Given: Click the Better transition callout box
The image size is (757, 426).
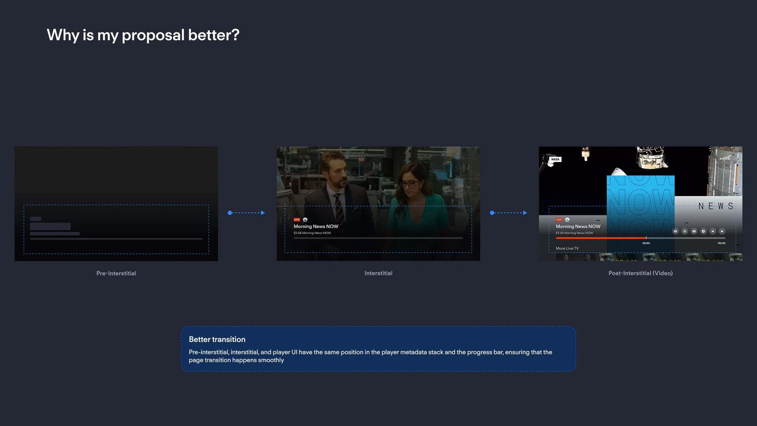Looking at the screenshot, I should pos(378,349).
